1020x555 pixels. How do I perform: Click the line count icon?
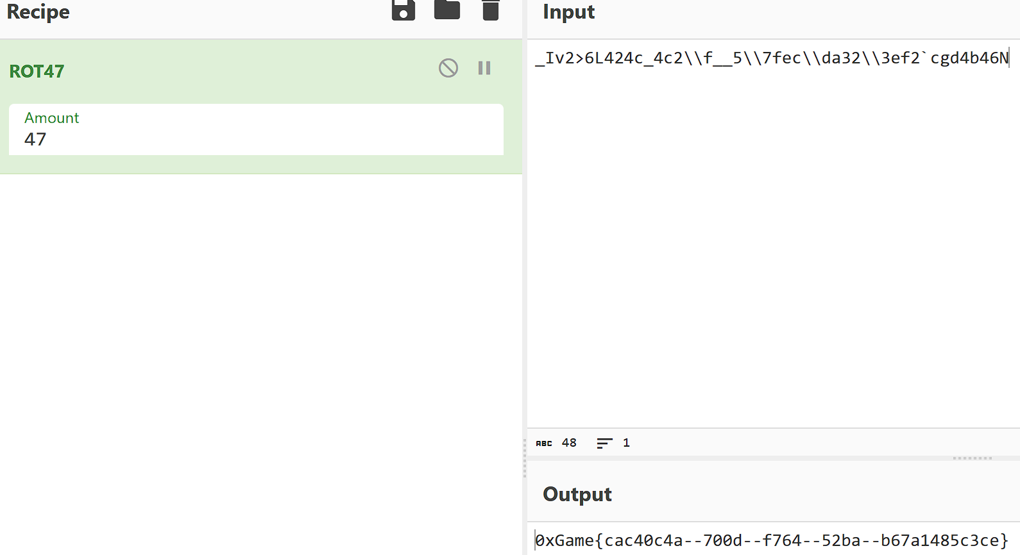(604, 443)
